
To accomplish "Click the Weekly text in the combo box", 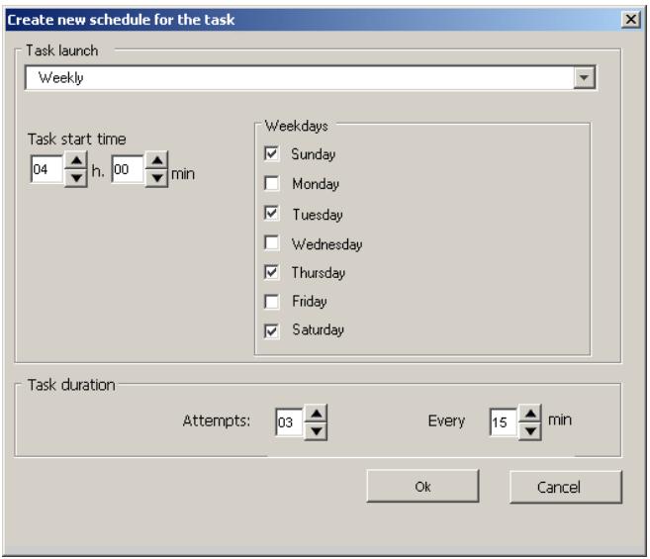I will coord(61,77).
